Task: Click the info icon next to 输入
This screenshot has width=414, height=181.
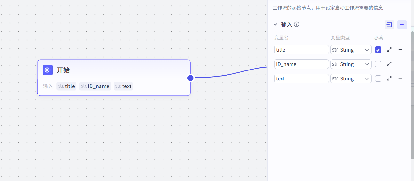Action: click(297, 24)
